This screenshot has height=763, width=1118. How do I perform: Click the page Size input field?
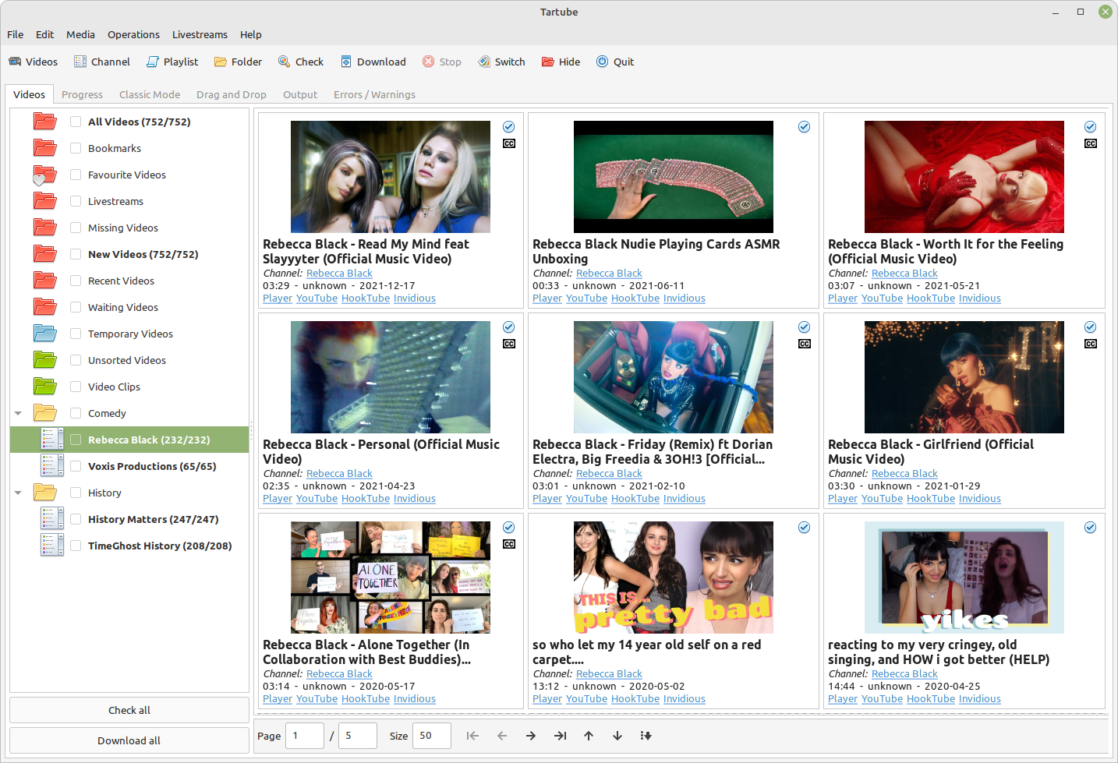point(432,736)
